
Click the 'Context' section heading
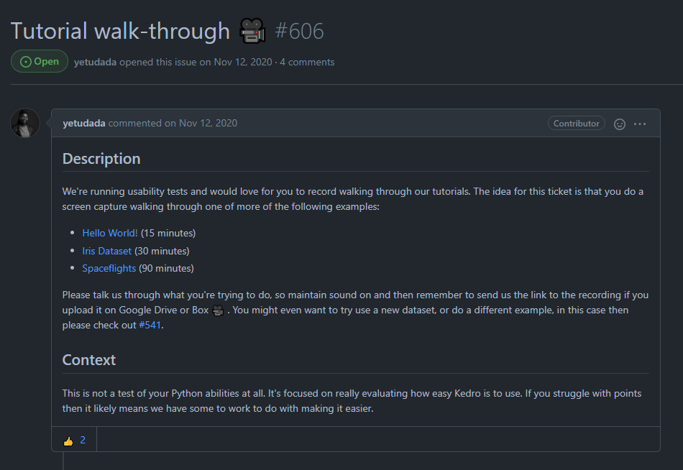89,360
